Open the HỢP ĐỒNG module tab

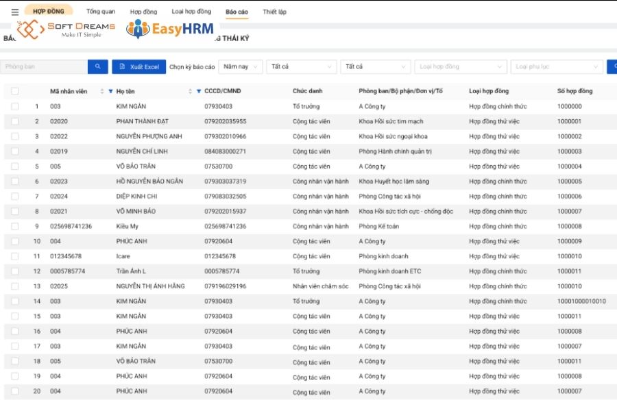click(x=49, y=11)
